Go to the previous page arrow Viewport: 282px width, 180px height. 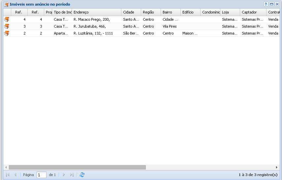(15, 175)
